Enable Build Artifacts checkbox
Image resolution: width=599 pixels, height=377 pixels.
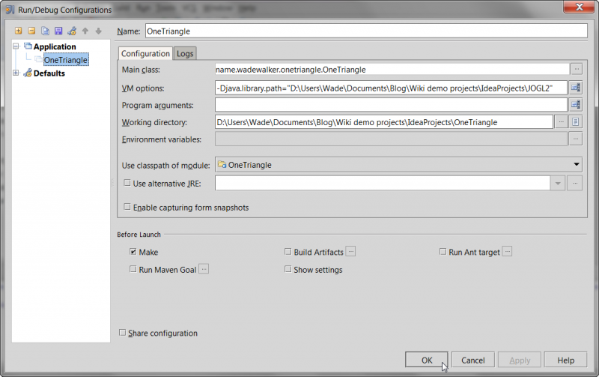coord(288,252)
